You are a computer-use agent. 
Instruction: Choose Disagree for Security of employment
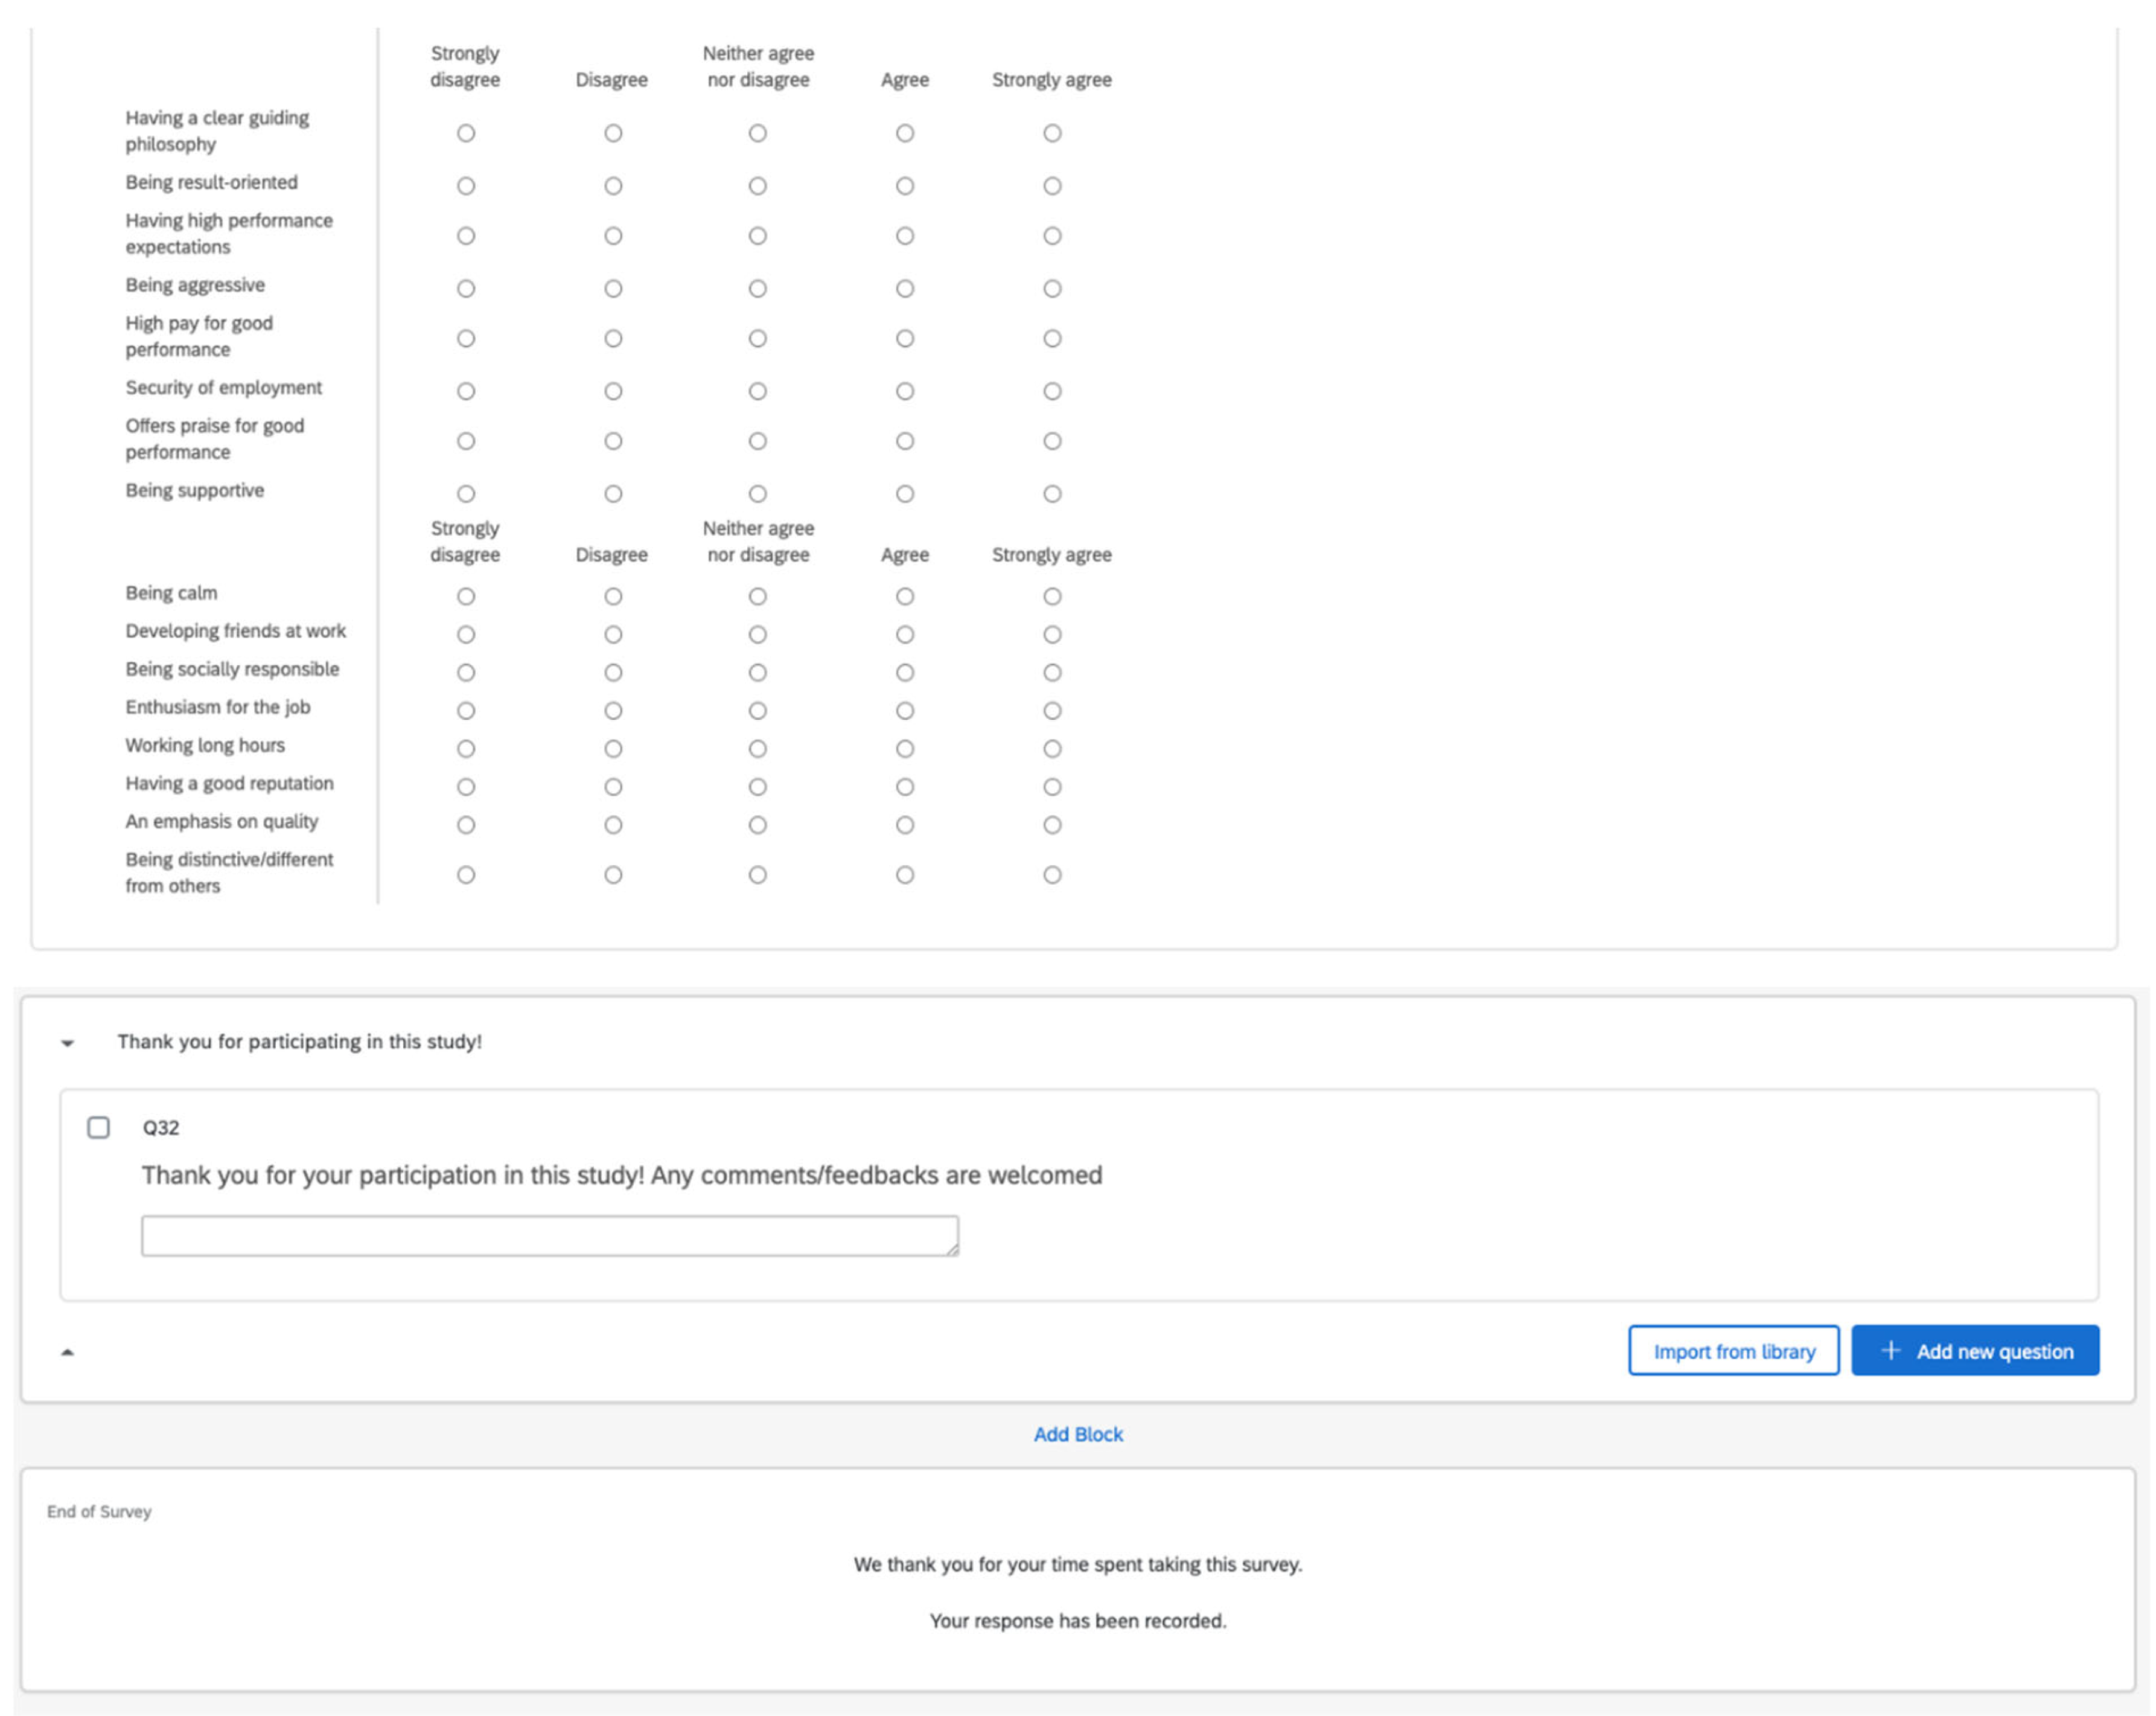pos(613,391)
